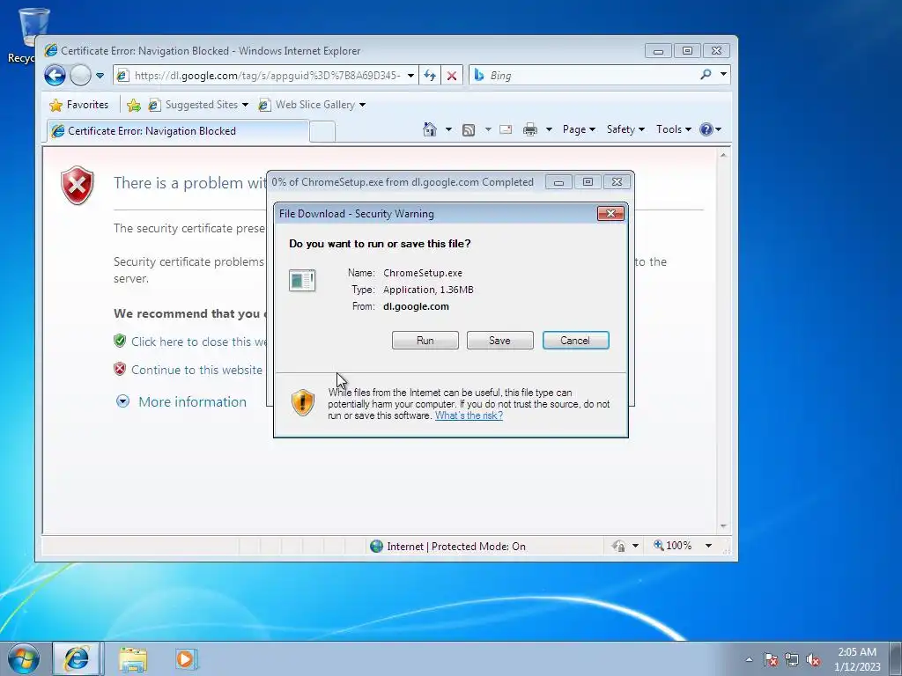Click the yellow warning shield icon in the dialog
The height and width of the screenshot is (676, 902).
303,401
